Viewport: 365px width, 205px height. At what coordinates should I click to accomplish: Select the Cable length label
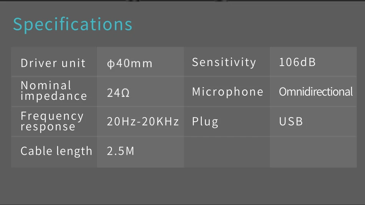pos(56,151)
